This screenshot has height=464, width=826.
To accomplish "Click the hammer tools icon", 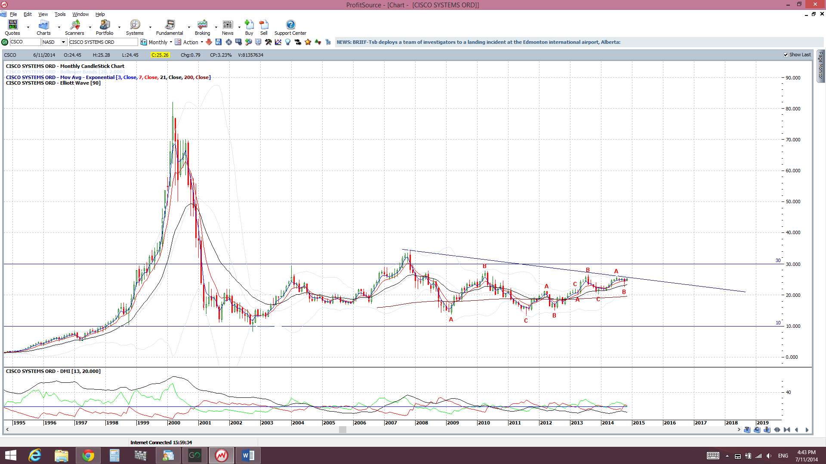I will click(268, 42).
